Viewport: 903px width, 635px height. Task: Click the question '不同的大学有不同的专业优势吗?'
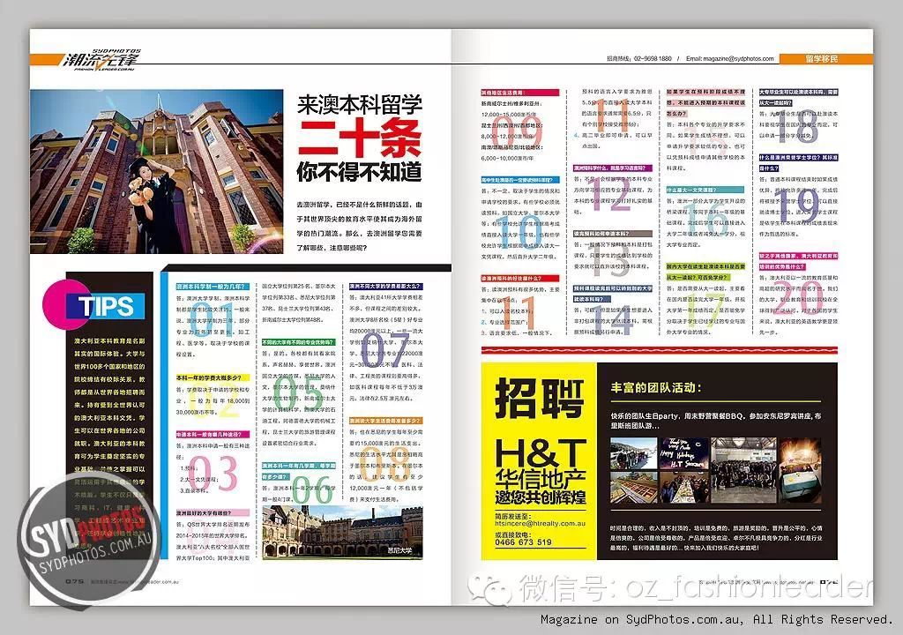coord(298,342)
